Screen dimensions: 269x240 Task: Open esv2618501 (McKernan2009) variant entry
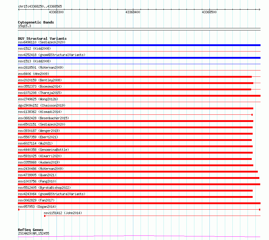41,67
